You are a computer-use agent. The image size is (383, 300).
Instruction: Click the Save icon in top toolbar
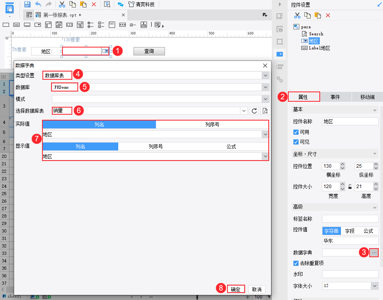pos(27,4)
